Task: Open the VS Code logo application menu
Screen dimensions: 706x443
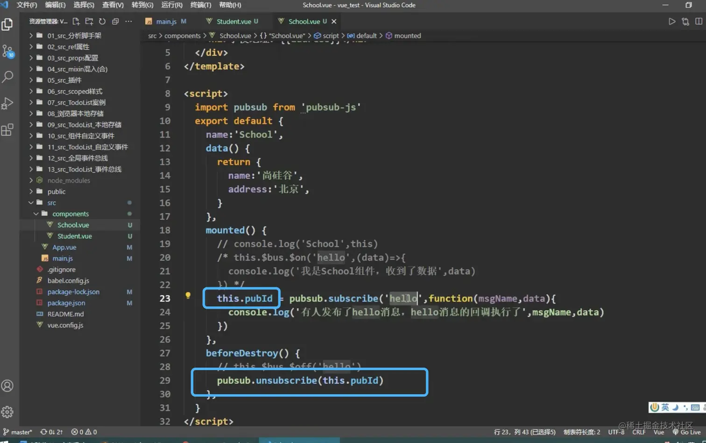Action: 5,5
